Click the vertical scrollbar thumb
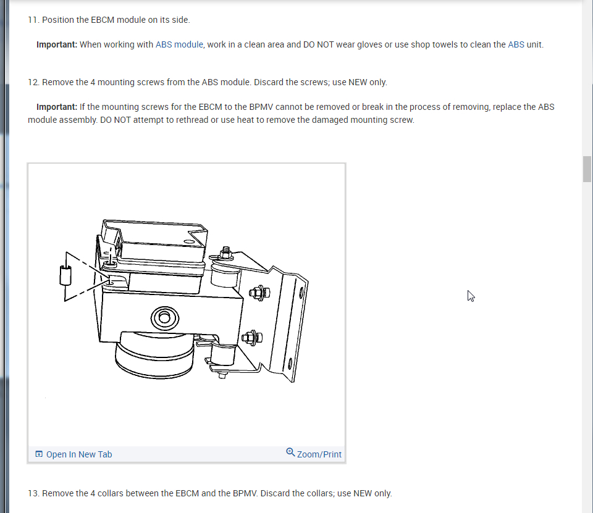 click(587, 169)
